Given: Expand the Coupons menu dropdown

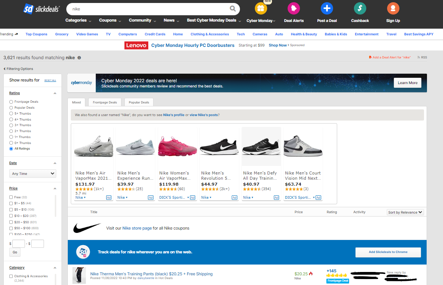Looking at the screenshot, I should tap(110, 20).
